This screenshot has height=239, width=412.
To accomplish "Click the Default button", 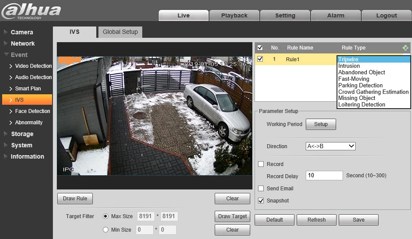I will tap(275, 220).
